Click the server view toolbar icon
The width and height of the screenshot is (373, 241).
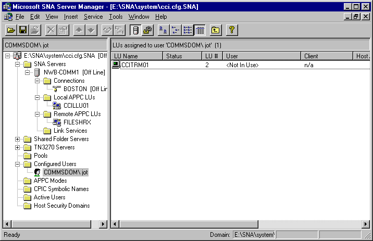135,30
